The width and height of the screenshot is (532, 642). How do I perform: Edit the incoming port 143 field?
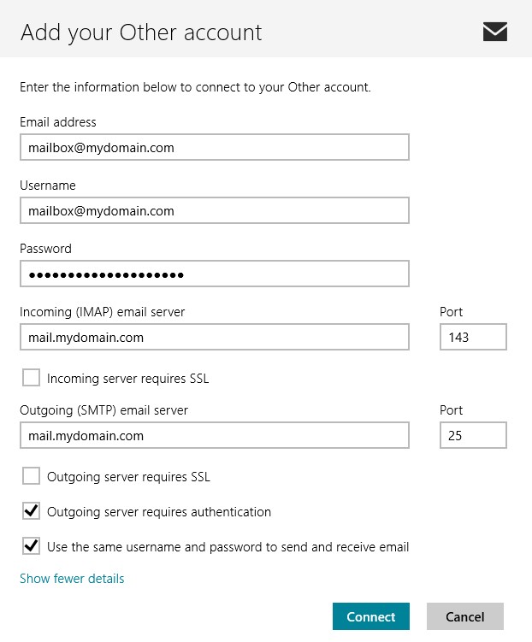pos(473,337)
